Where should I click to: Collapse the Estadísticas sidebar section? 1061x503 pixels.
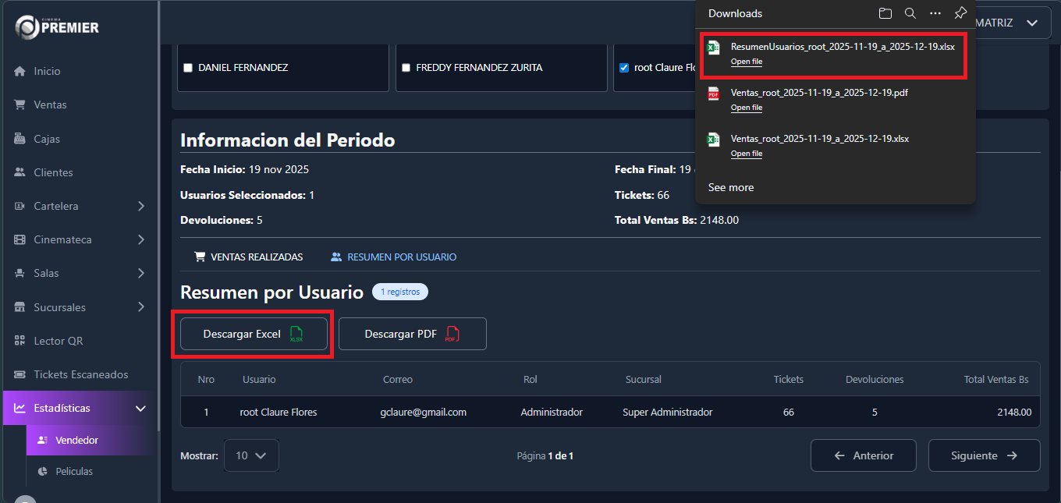(140, 408)
